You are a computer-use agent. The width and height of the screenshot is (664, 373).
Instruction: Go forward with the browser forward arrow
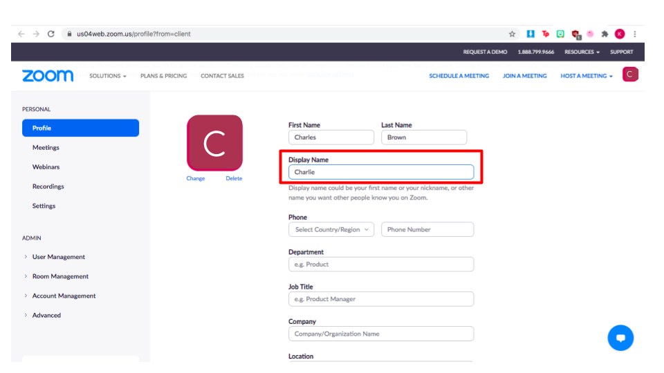(36, 34)
